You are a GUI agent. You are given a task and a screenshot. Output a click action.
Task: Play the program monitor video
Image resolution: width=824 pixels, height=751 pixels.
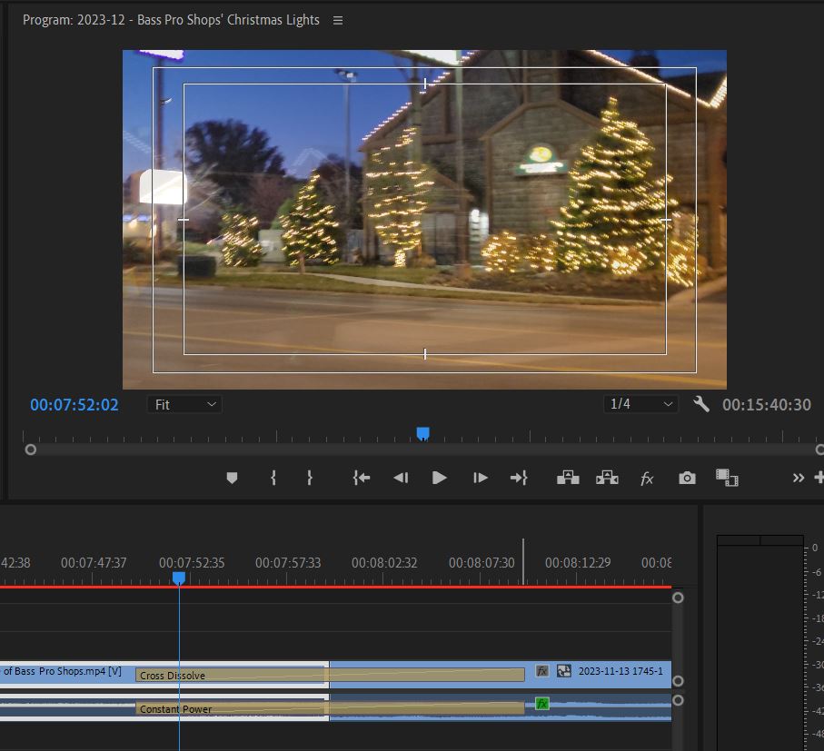pyautogui.click(x=440, y=478)
